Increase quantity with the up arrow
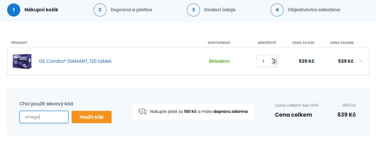The width and height of the screenshot is (376, 141). pyautogui.click(x=275, y=59)
